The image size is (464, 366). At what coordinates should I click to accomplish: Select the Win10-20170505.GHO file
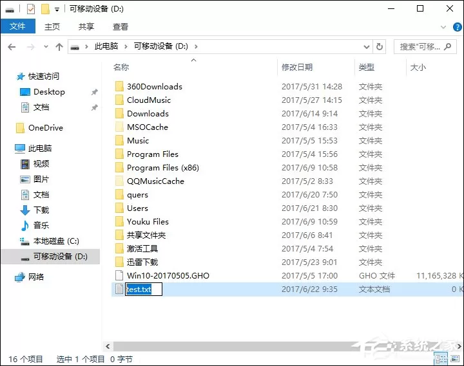168,275
